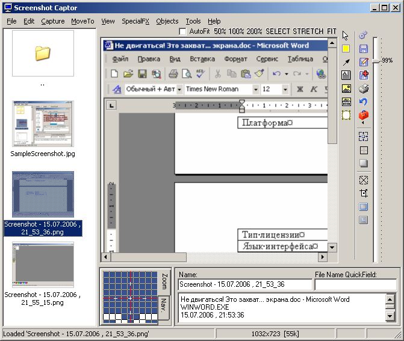Click the STRETCH zoom mode
Screen dimensions: 404x341
tap(308, 31)
